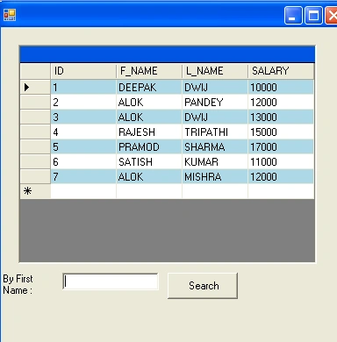Image resolution: width=337 pixels, height=342 pixels.
Task: Select row header with current-row arrow
Action: (x=35, y=87)
